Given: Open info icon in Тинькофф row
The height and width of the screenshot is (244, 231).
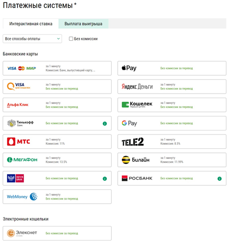Looking at the screenshot, I should [x=105, y=123].
